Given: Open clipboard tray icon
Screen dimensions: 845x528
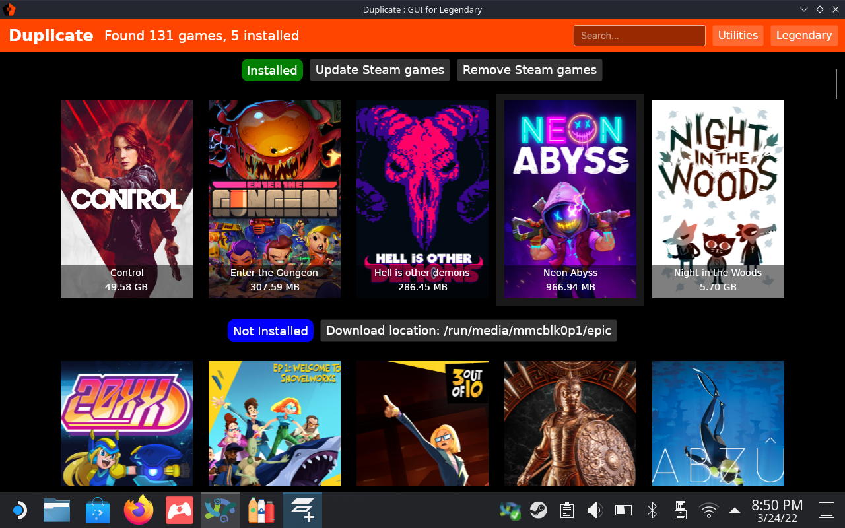Looking at the screenshot, I should (x=566, y=510).
